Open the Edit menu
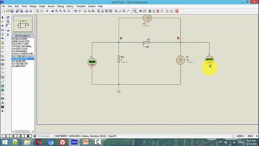The width and height of the screenshot is (259, 146). (17, 6)
